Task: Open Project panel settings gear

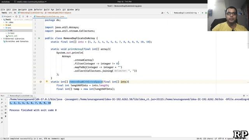Action: (x=27, y=16)
